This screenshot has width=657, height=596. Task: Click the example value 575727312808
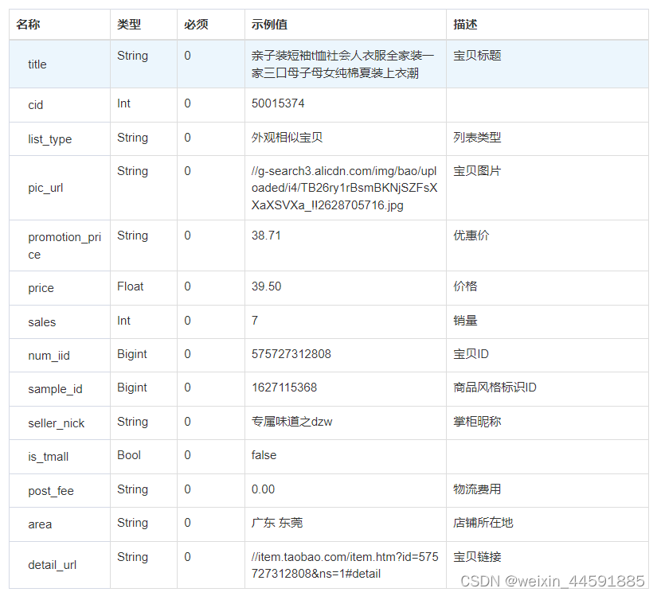pyautogui.click(x=291, y=355)
